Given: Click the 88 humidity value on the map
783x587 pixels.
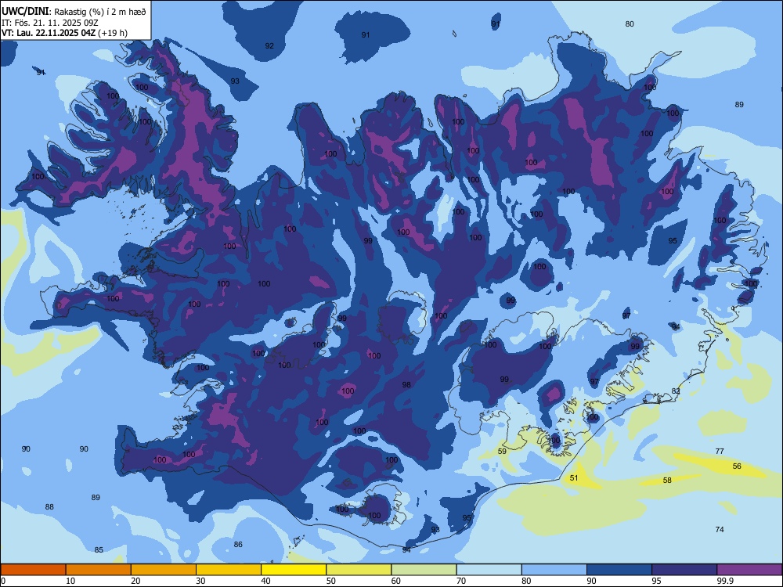Looking at the screenshot, I should 49,507.
